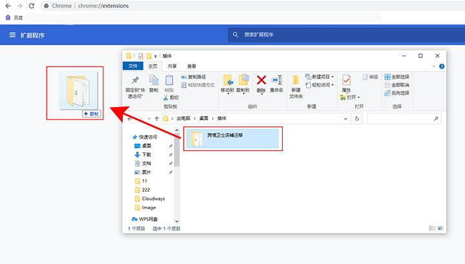Select Downloads (下载) in Quick Access
The width and height of the screenshot is (465, 264).
146,155
